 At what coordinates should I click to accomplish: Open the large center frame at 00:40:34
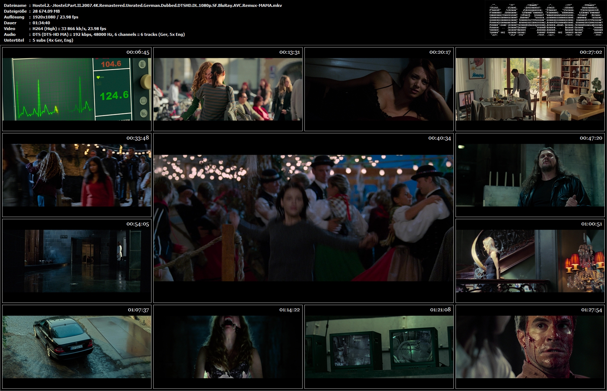coord(303,218)
